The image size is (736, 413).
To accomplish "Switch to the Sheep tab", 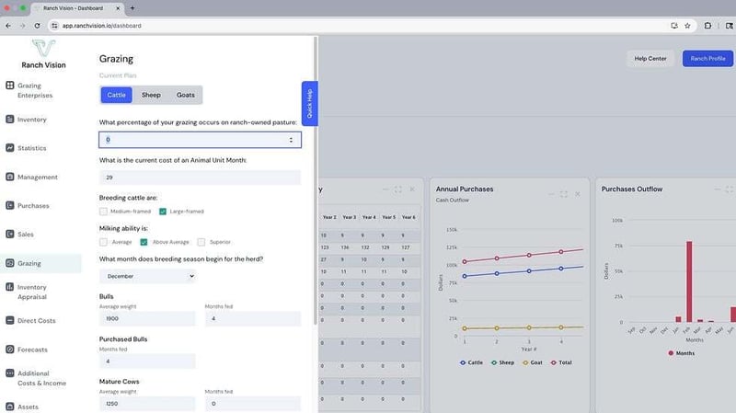I will [151, 95].
